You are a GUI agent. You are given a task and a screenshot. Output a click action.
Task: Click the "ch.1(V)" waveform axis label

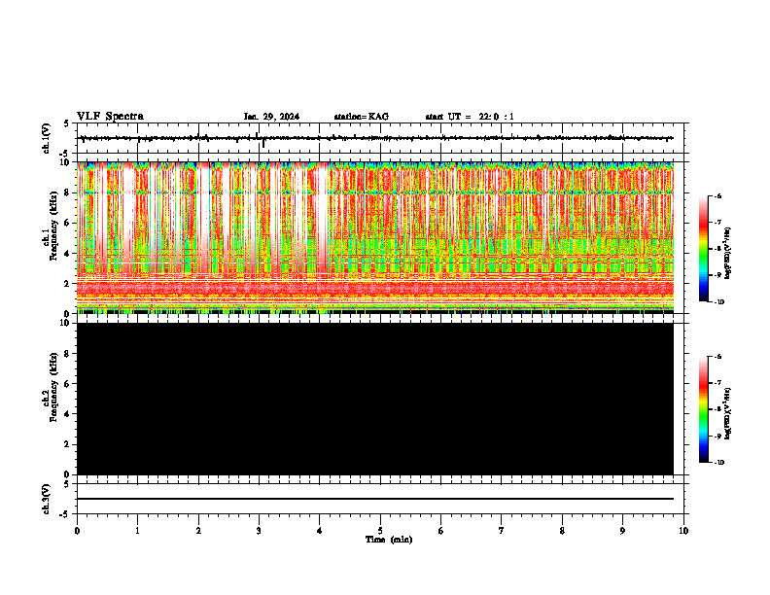click(47, 138)
